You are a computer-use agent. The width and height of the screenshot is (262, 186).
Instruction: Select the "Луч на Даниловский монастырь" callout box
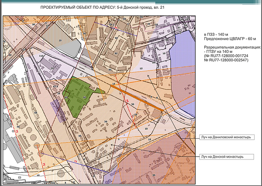pos(227,137)
